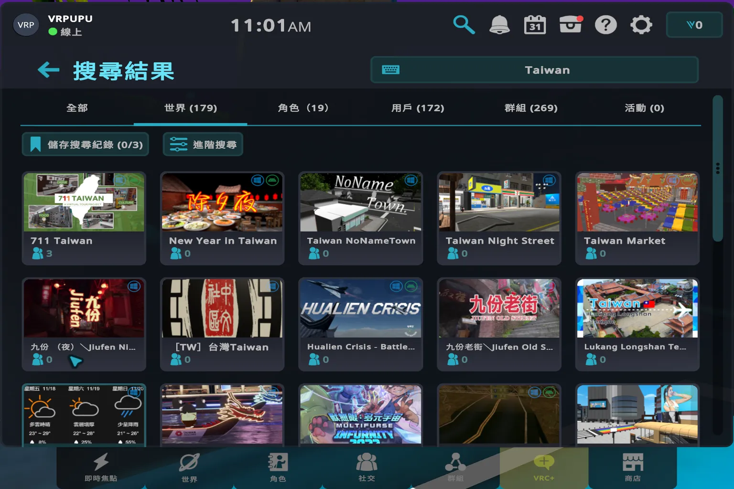Click the 搜尋結果 heading
The width and height of the screenshot is (734, 489).
pyautogui.click(x=123, y=71)
